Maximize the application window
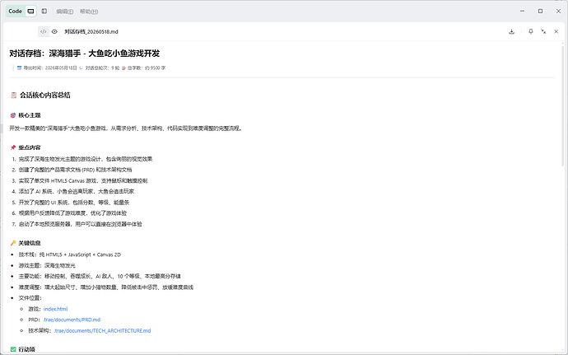This screenshot has width=568, height=355. tap(540, 12)
